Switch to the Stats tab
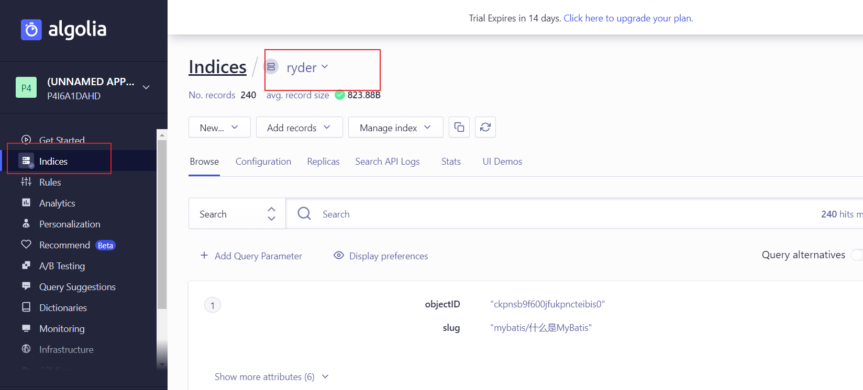This screenshot has height=390, width=863. pos(451,162)
